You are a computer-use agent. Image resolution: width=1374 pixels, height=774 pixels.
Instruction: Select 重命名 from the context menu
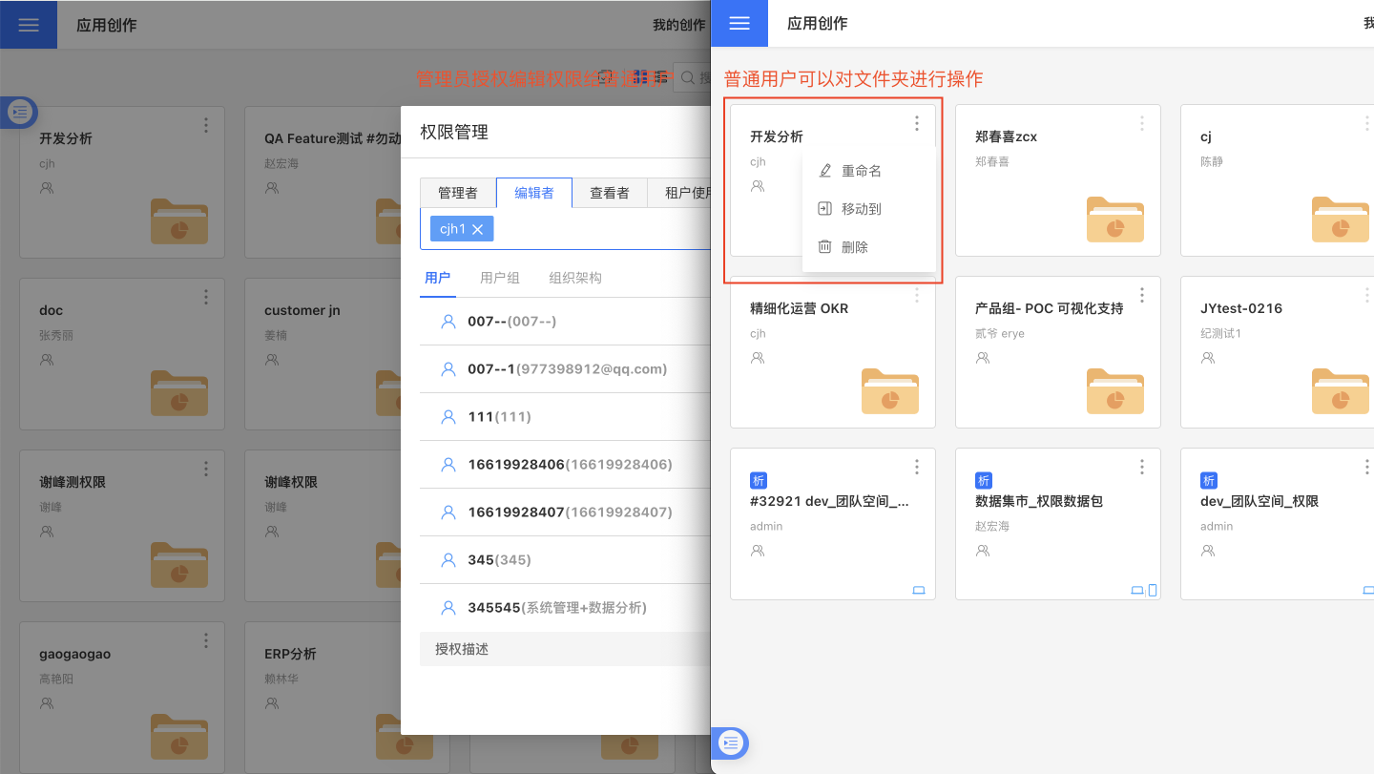861,171
